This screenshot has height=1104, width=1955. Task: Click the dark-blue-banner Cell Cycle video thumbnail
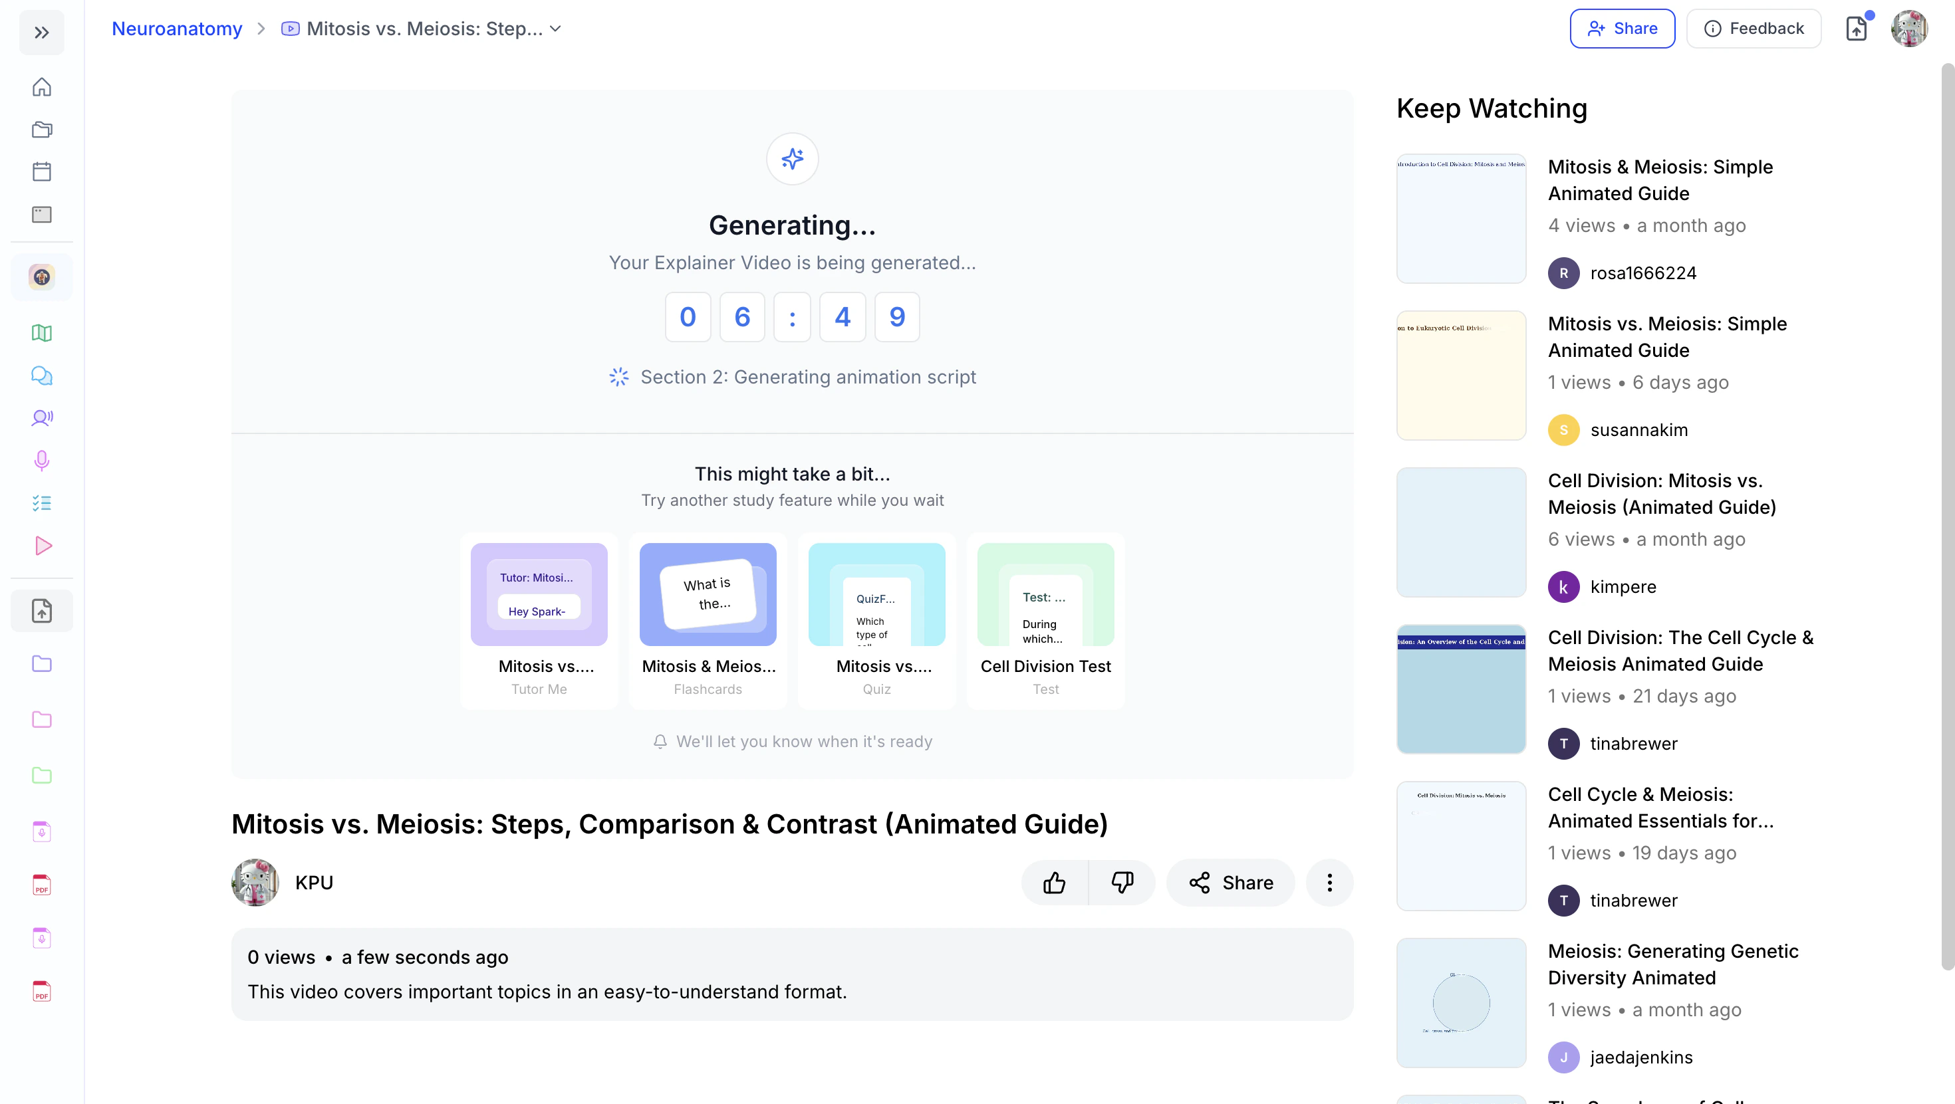click(1461, 690)
